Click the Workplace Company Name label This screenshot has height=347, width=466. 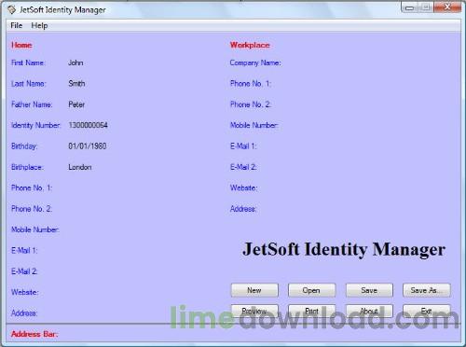click(255, 63)
